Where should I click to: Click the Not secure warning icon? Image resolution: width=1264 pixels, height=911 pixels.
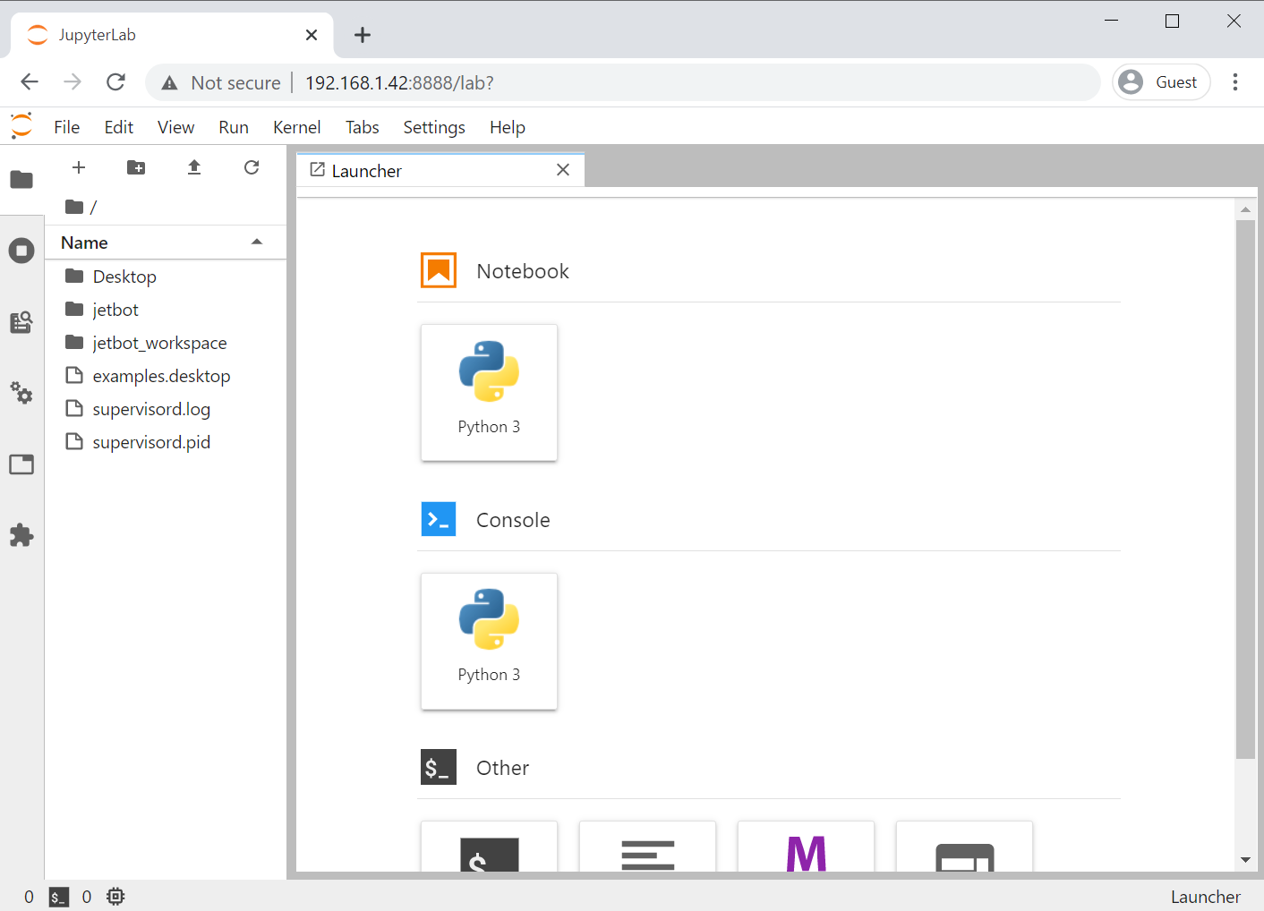pos(169,83)
